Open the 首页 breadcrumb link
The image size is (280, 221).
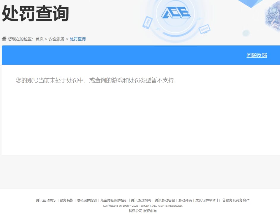pyautogui.click(x=39, y=39)
